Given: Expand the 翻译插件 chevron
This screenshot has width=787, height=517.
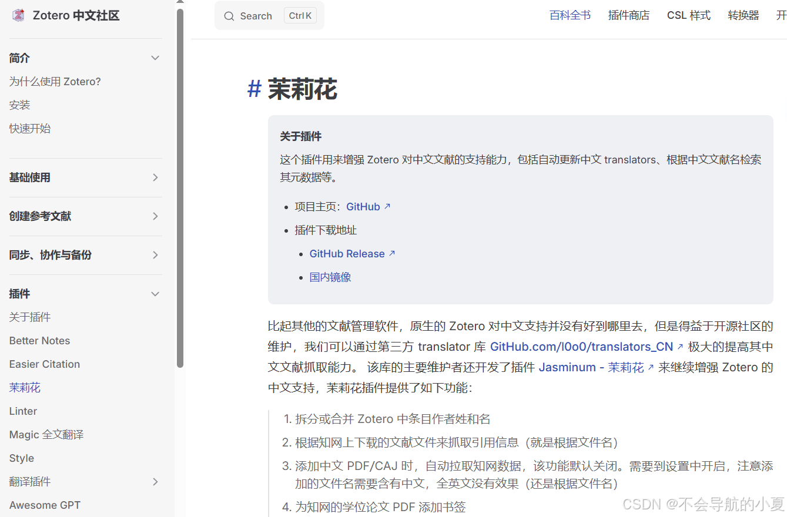Looking at the screenshot, I should (x=155, y=482).
